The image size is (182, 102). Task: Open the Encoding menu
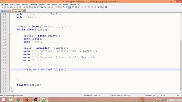pyautogui.click(x=25, y=5)
